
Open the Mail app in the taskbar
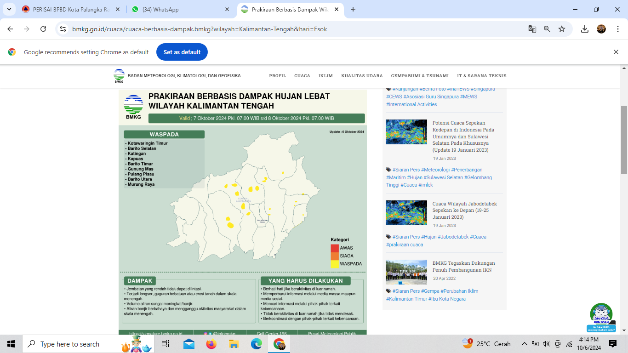188,344
